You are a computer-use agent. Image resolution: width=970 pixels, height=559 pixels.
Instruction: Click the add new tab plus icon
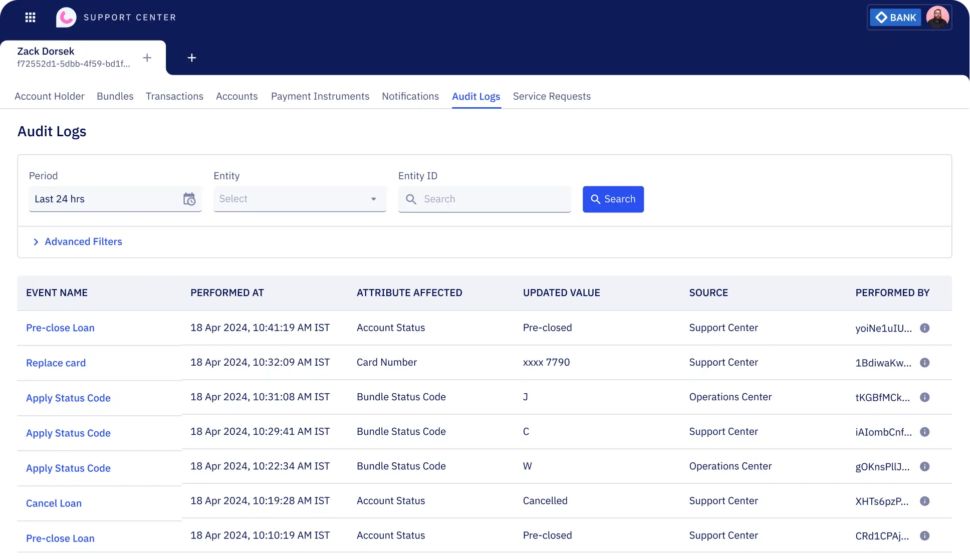(191, 57)
